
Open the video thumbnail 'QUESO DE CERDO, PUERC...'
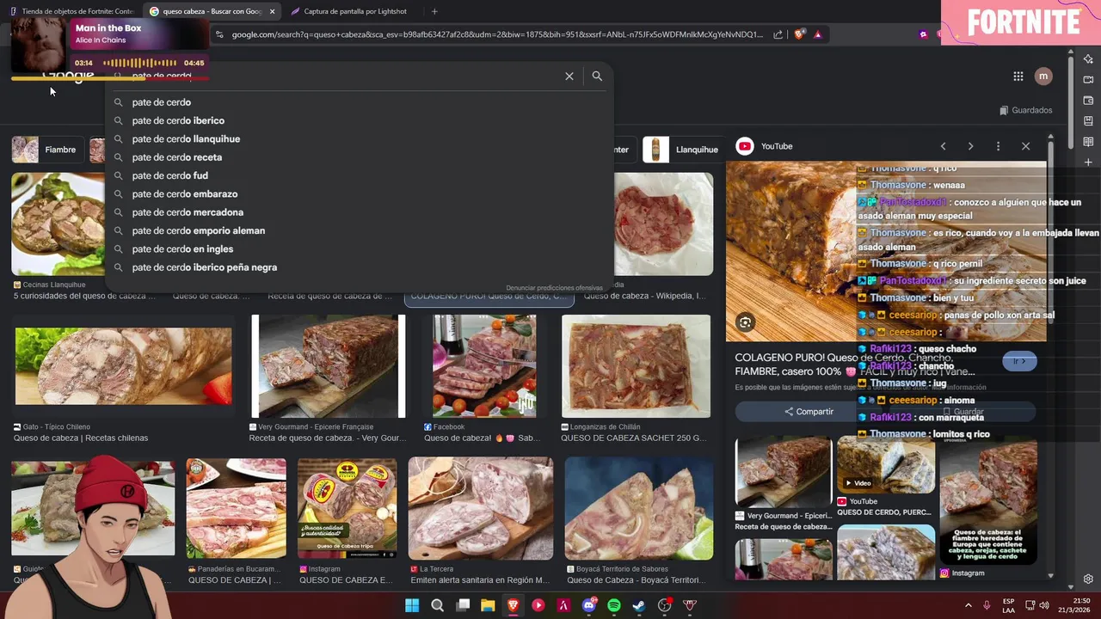886,464
